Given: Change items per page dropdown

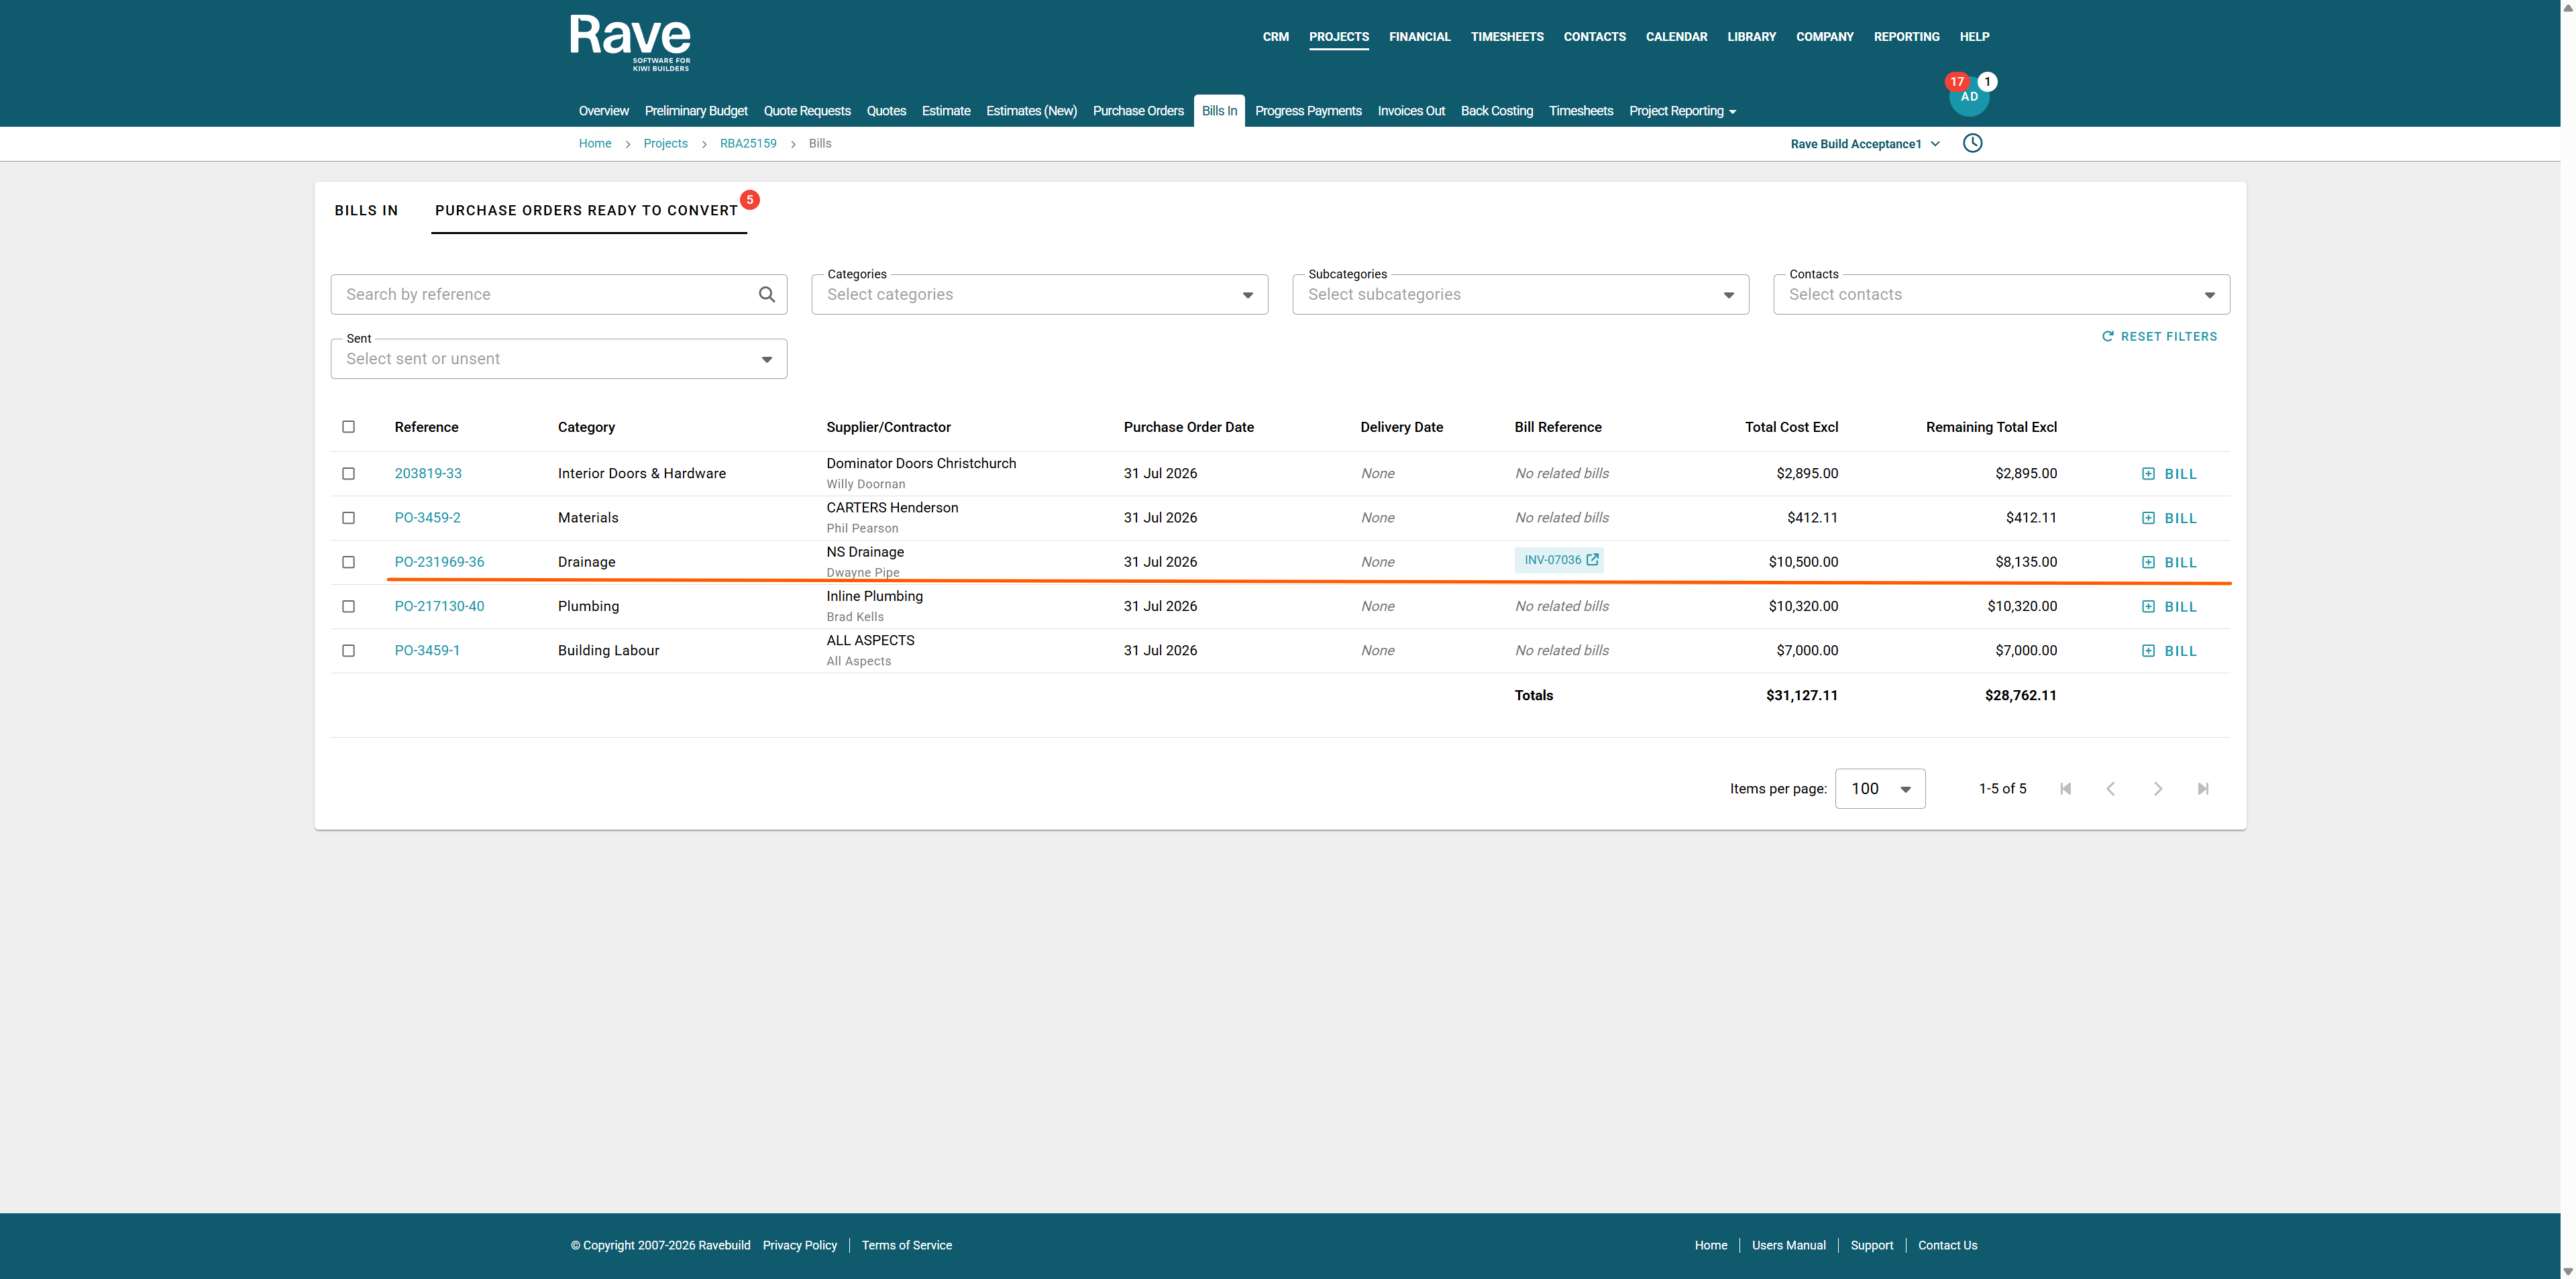Looking at the screenshot, I should pyautogui.click(x=1880, y=789).
